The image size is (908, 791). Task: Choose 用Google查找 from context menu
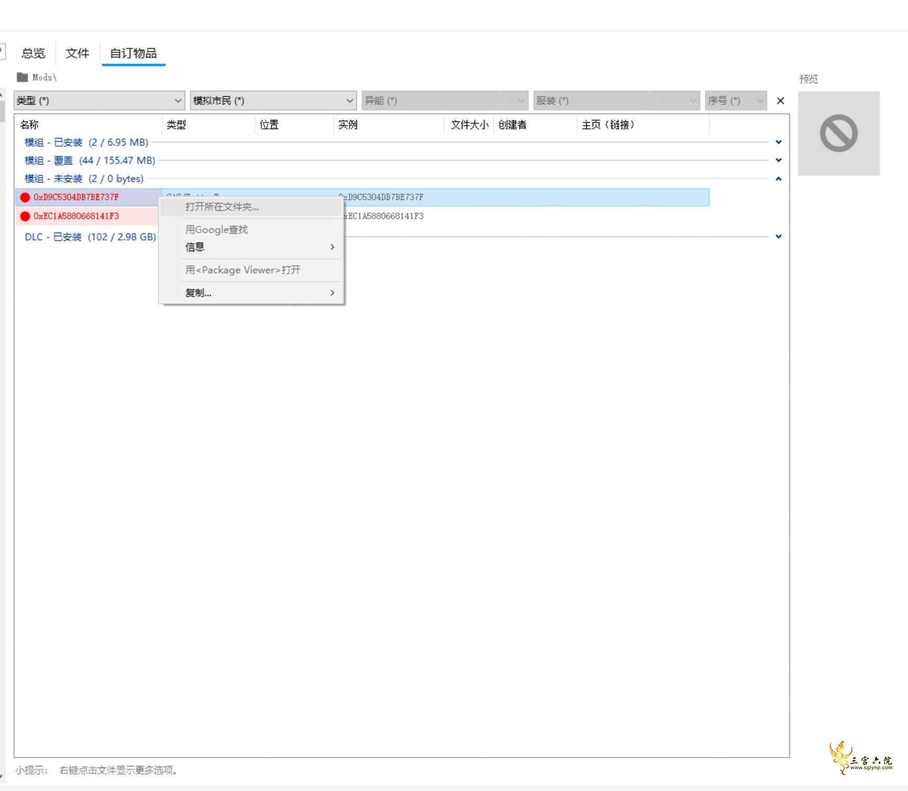click(x=251, y=230)
